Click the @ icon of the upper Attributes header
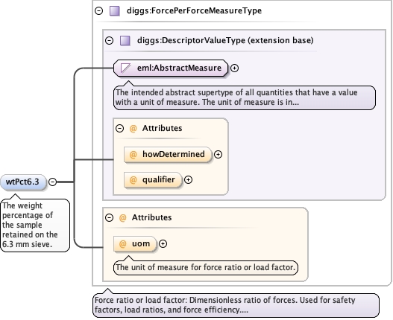 [x=133, y=128]
